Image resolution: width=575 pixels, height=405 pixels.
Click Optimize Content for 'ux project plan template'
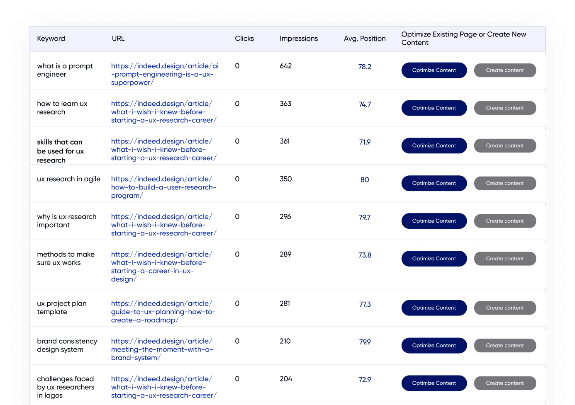pyautogui.click(x=434, y=308)
